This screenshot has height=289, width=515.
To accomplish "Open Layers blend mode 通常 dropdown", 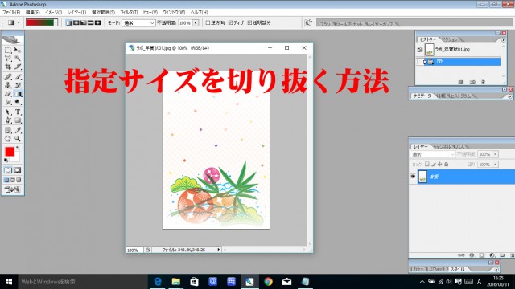I will point(433,154).
